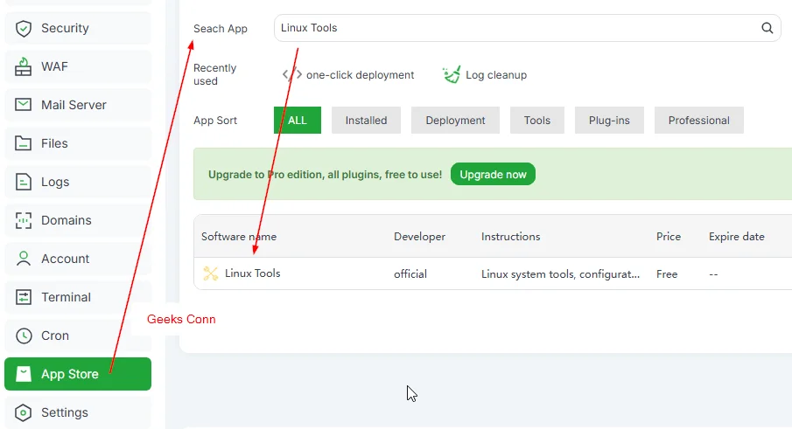Click the 'Free' price cell
Image resolution: width=792 pixels, height=429 pixels.
[x=667, y=273]
